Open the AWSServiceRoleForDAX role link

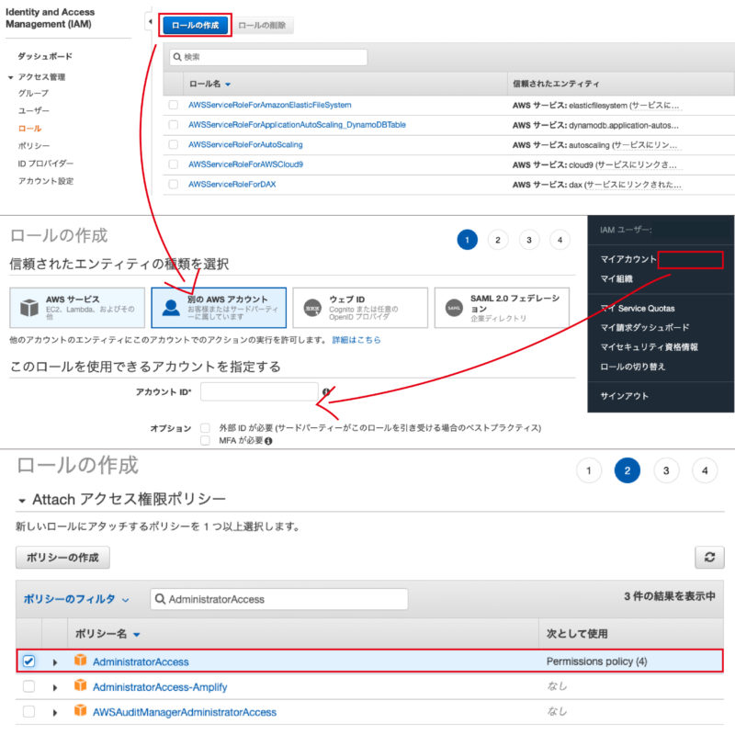[232, 185]
